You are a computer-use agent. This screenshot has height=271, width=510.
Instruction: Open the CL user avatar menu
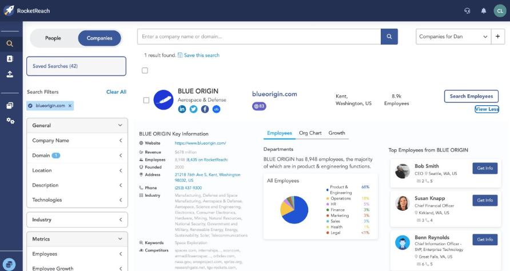(500, 11)
